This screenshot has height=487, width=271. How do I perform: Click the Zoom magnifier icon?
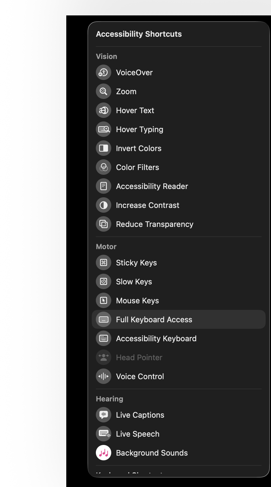[x=104, y=92]
